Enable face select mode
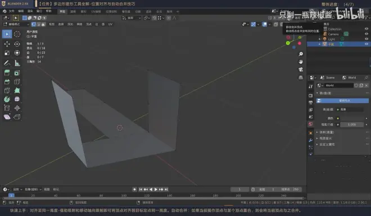This screenshot has width=371, height=216. 43,24
